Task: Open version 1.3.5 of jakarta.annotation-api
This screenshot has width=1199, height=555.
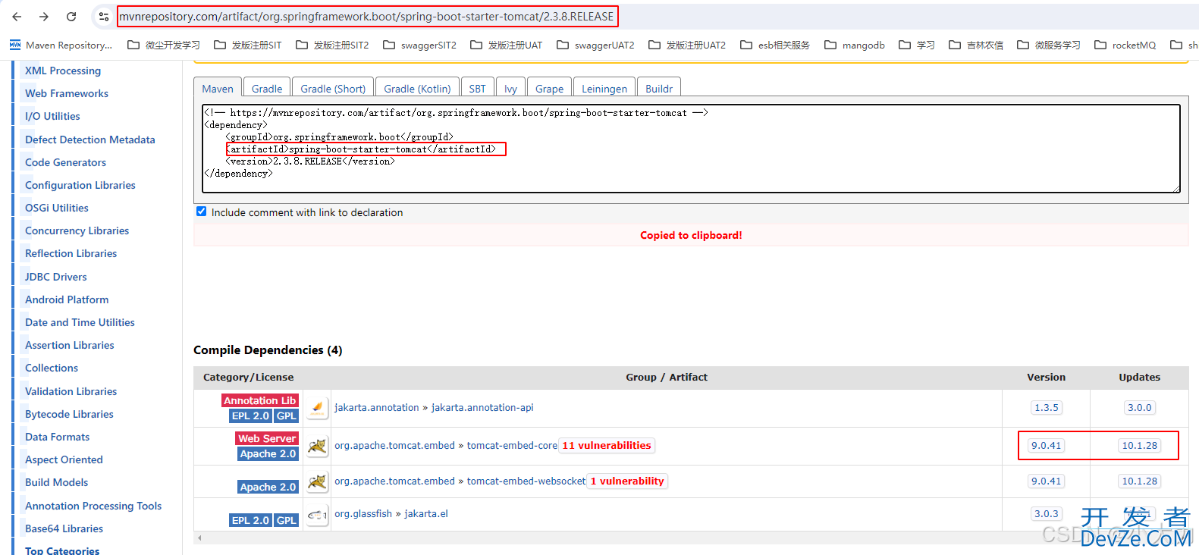Action: [x=1047, y=407]
